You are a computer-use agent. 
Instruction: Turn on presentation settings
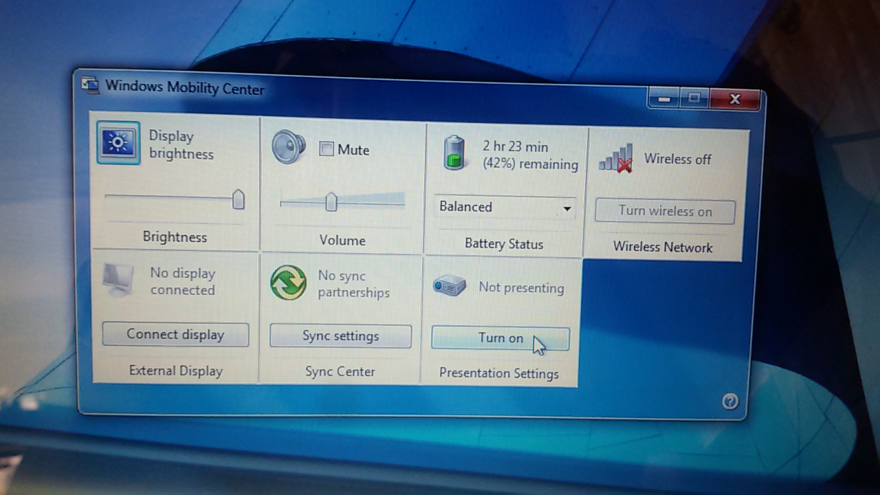[500, 338]
